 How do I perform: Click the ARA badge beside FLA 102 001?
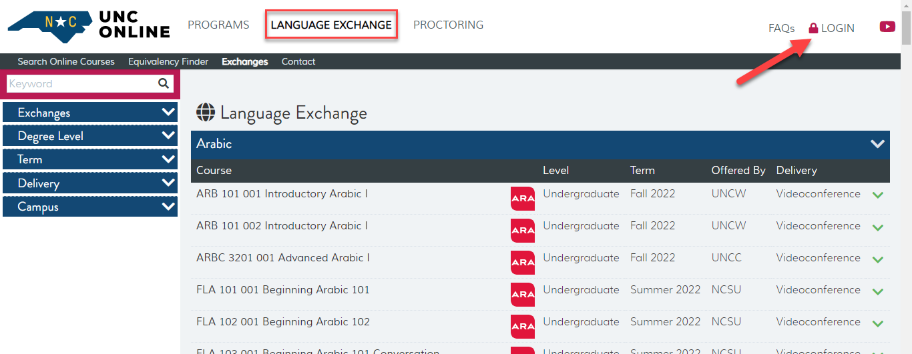click(x=522, y=327)
